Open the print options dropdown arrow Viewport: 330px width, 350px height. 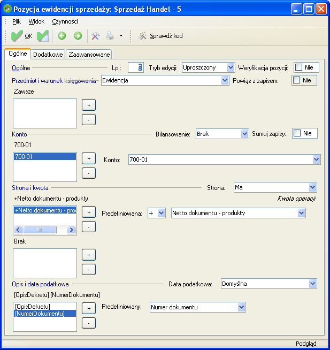[121, 36]
